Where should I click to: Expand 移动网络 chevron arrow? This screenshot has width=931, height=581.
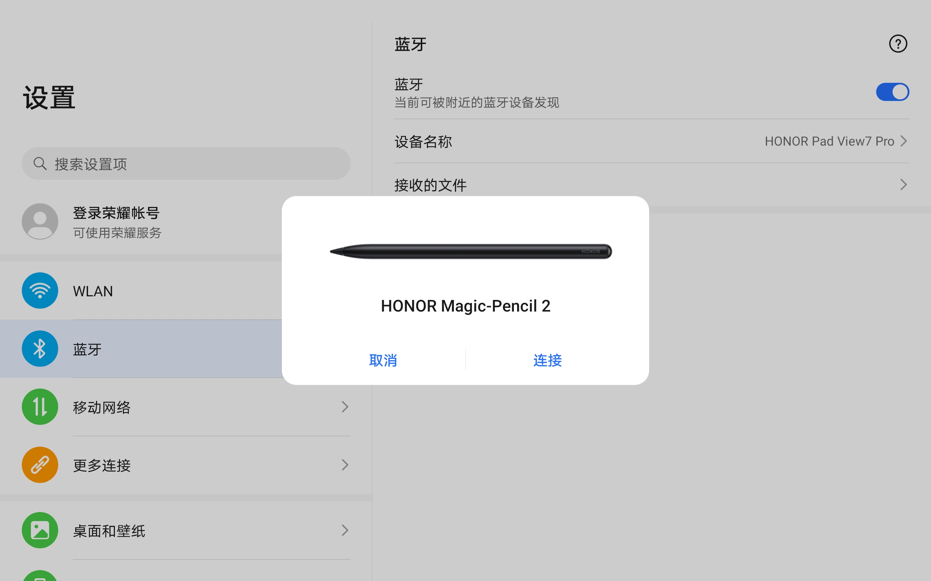point(345,407)
